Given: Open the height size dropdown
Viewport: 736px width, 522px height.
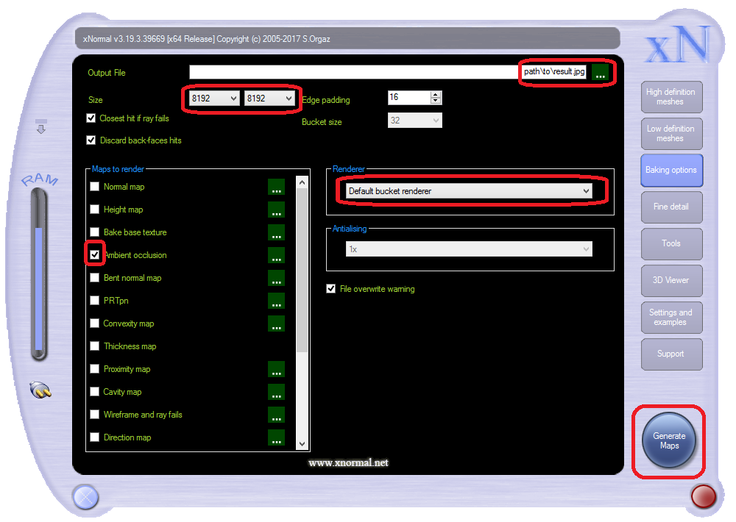Looking at the screenshot, I should (289, 99).
